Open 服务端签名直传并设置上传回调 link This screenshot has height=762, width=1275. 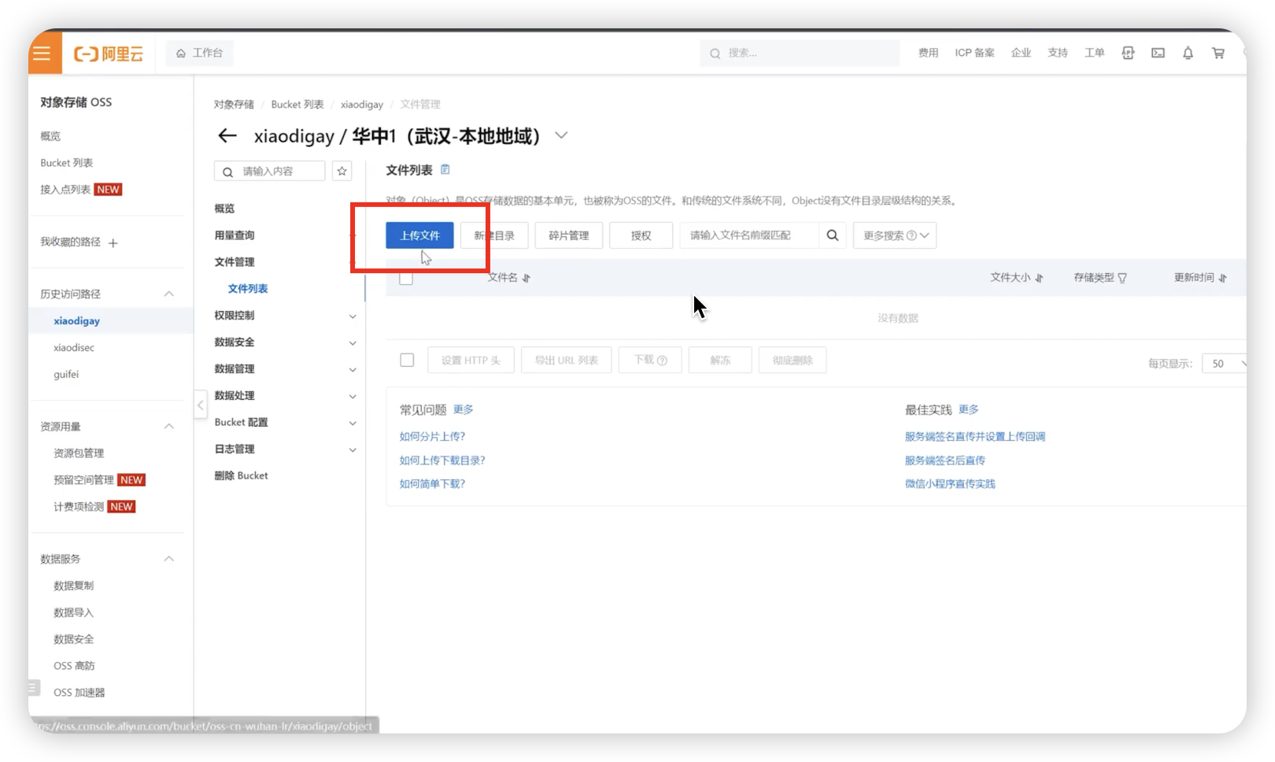pos(974,436)
